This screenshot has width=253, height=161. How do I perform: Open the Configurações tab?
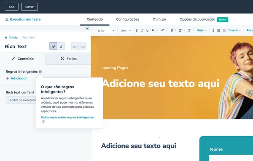tap(128, 19)
